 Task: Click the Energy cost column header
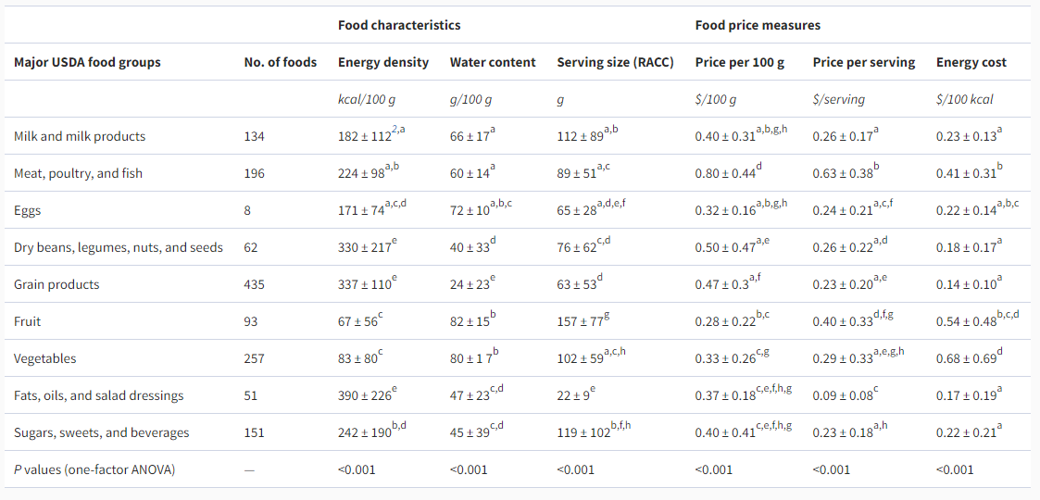pyautogui.click(x=971, y=62)
